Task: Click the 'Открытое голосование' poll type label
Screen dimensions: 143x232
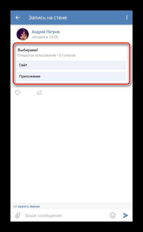Action: click(37, 55)
